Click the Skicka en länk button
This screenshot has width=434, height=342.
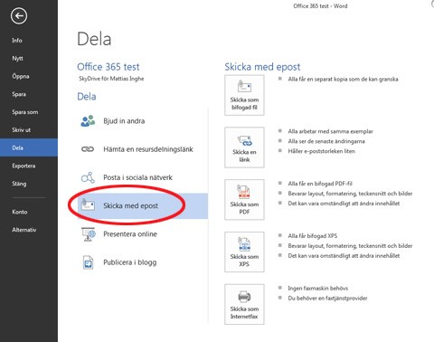244,147
